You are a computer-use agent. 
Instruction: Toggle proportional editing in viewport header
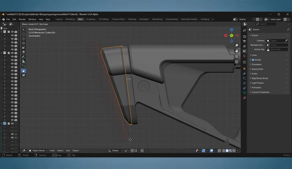[x=142, y=150]
